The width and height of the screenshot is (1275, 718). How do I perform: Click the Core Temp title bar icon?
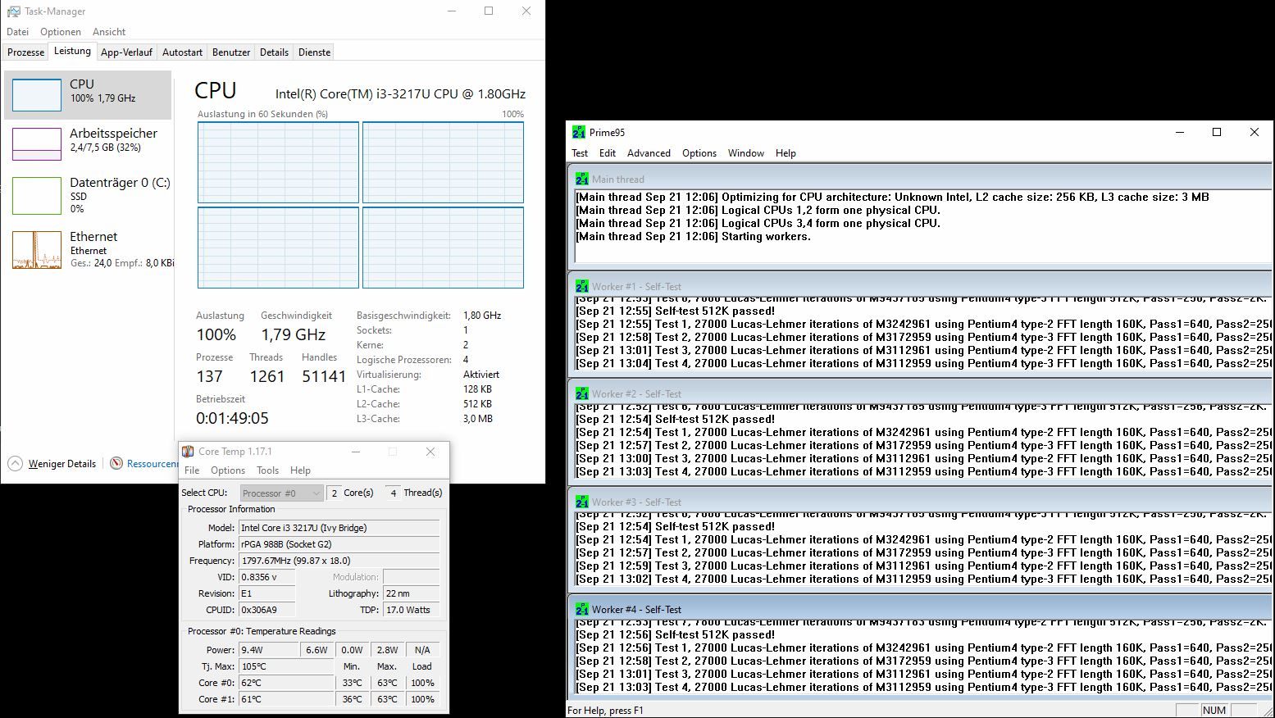[188, 452]
